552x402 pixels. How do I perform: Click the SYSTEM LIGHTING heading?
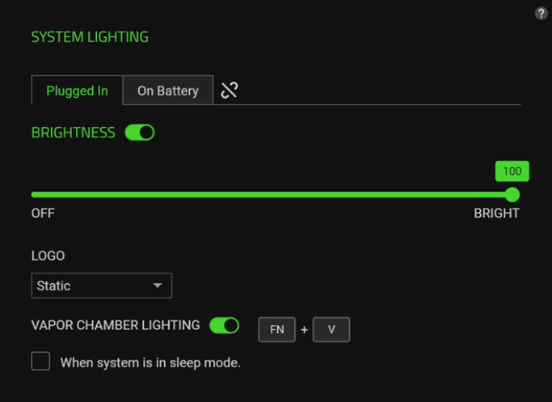(x=90, y=37)
